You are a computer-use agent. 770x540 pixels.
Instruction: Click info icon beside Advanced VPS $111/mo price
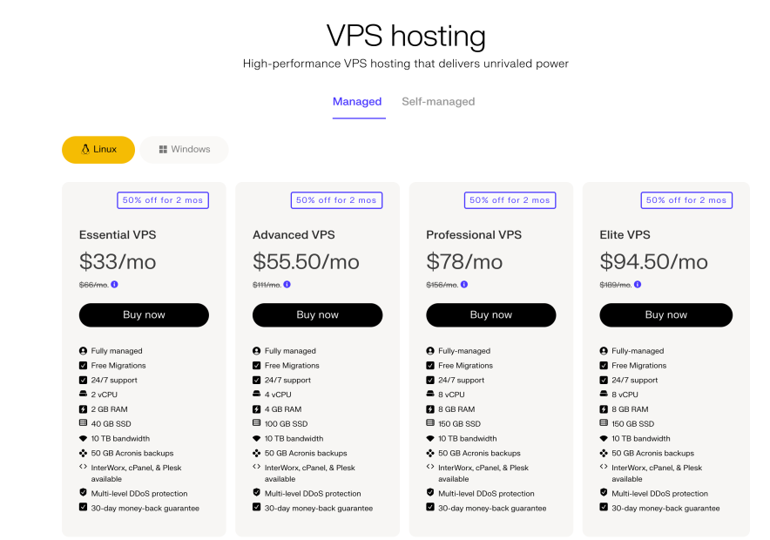pyautogui.click(x=287, y=285)
